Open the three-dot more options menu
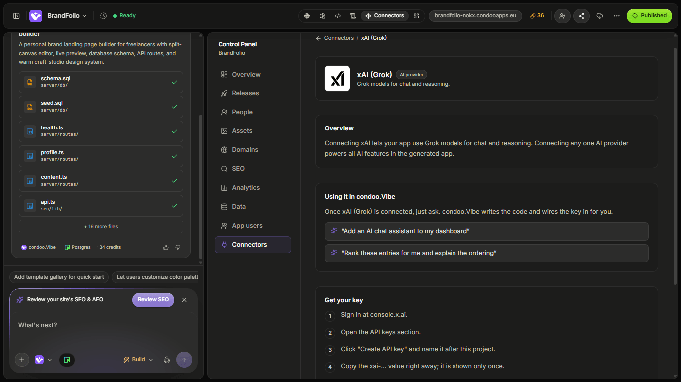Viewport: 681px width, 382px height. 617,16
